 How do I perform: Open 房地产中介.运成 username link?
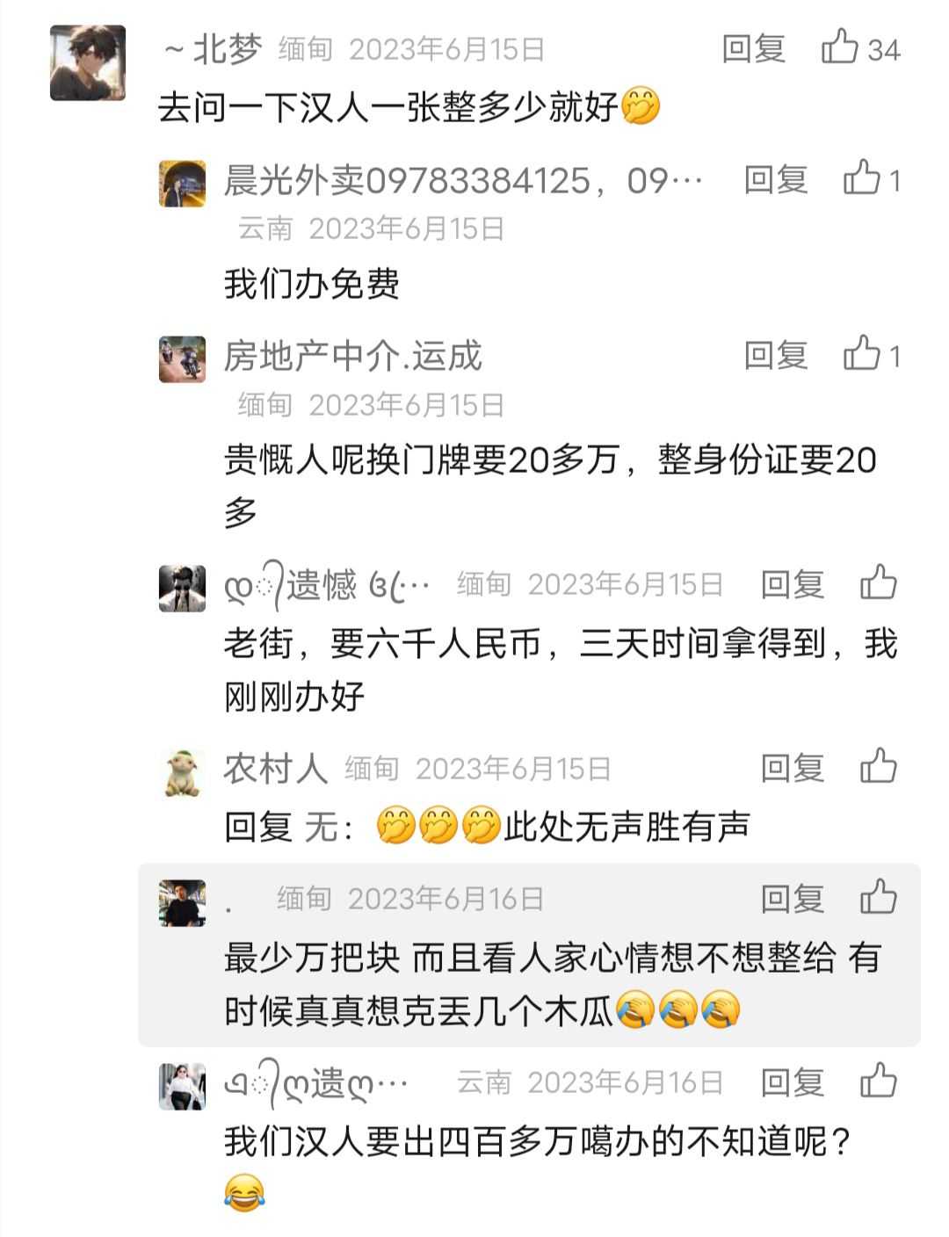pyautogui.click(x=353, y=356)
